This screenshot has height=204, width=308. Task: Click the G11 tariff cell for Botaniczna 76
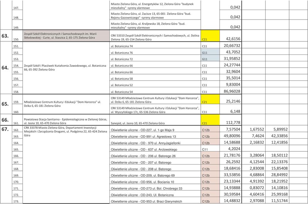click(x=210, y=52)
